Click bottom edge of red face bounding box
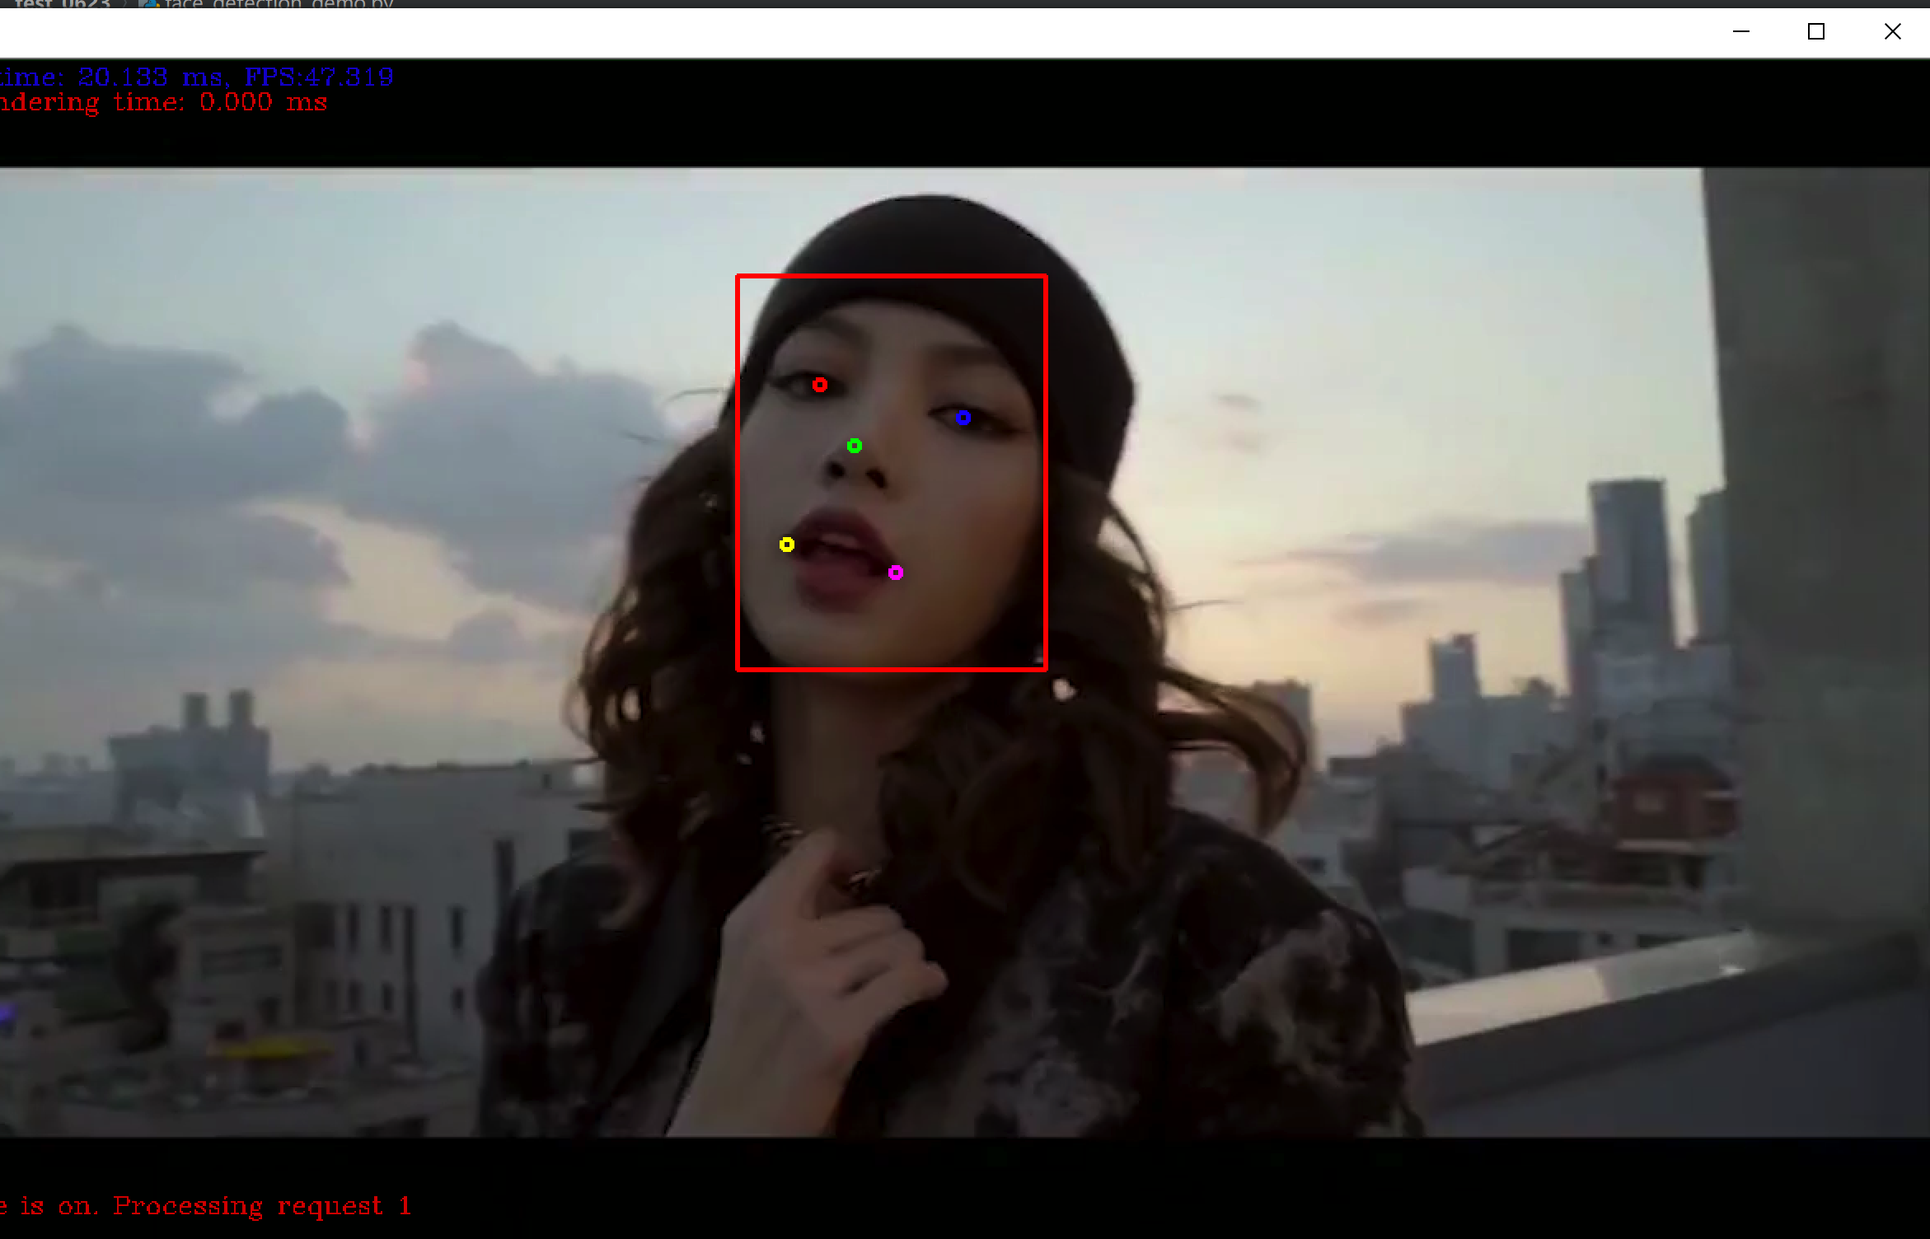Viewport: 1930px width, 1239px height. pos(891,668)
